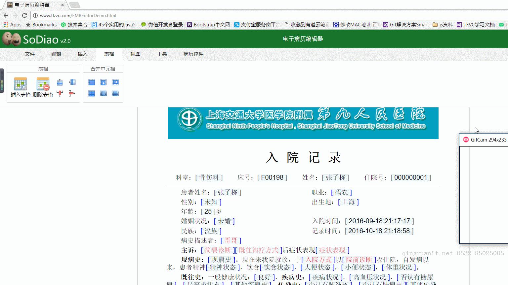This screenshot has width=508, height=285.
Task: Open the 文件 menu tab
Action: [x=30, y=54]
